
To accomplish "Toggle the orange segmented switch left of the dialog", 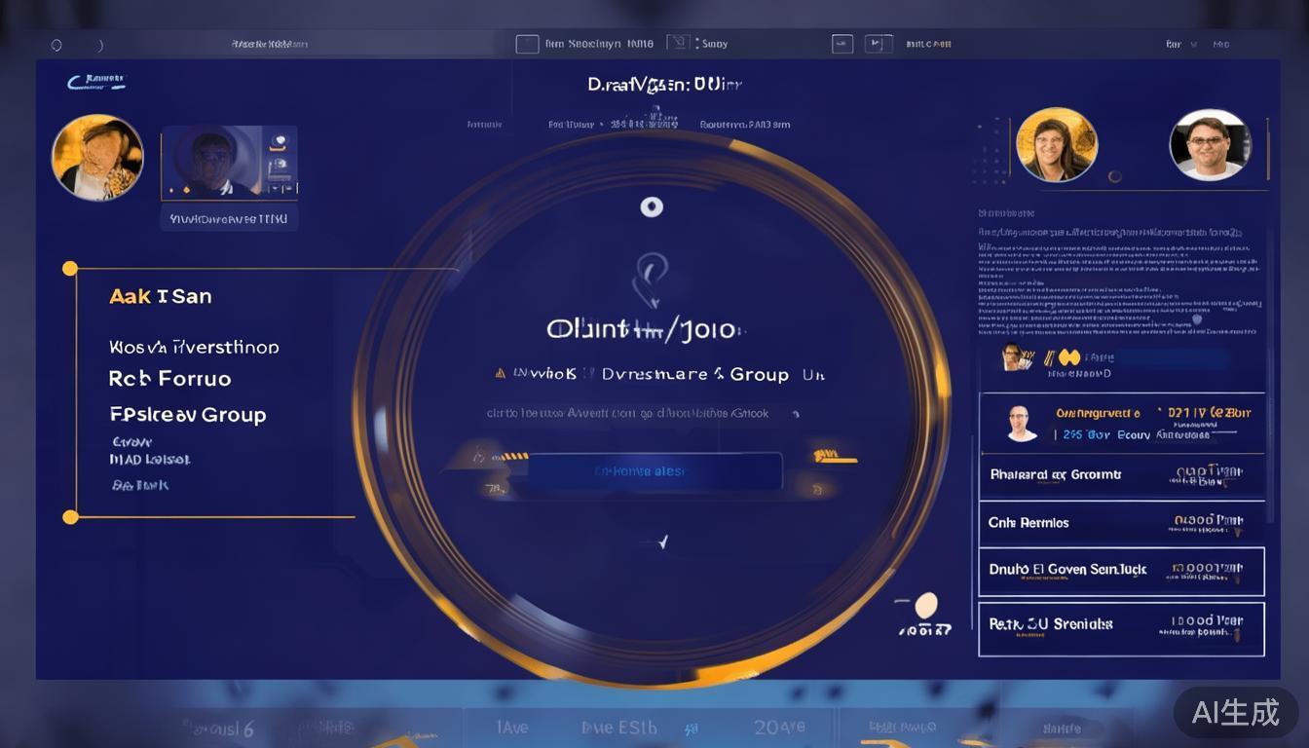I will click(x=513, y=456).
